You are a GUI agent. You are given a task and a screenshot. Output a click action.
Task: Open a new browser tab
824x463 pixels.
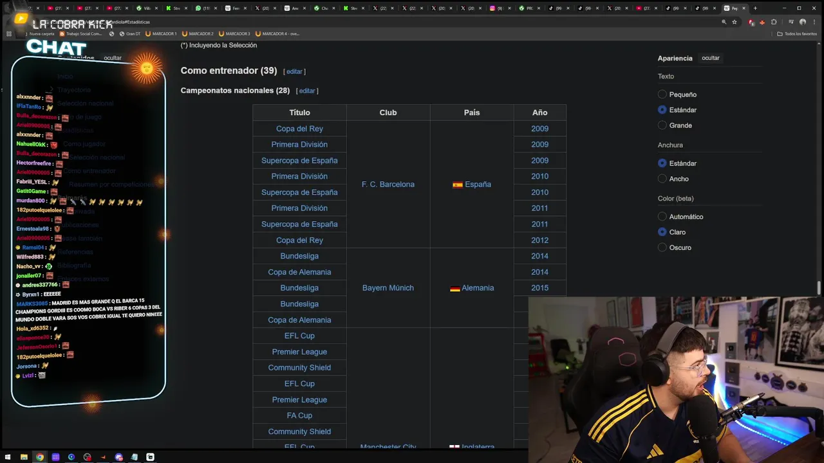[x=755, y=8]
